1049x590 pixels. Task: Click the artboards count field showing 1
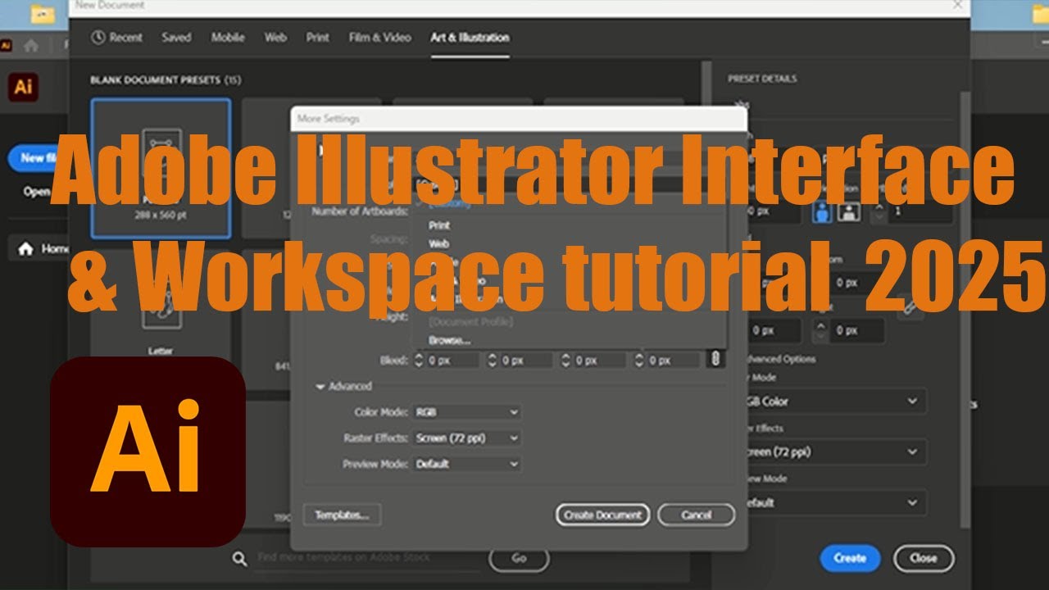tap(922, 211)
